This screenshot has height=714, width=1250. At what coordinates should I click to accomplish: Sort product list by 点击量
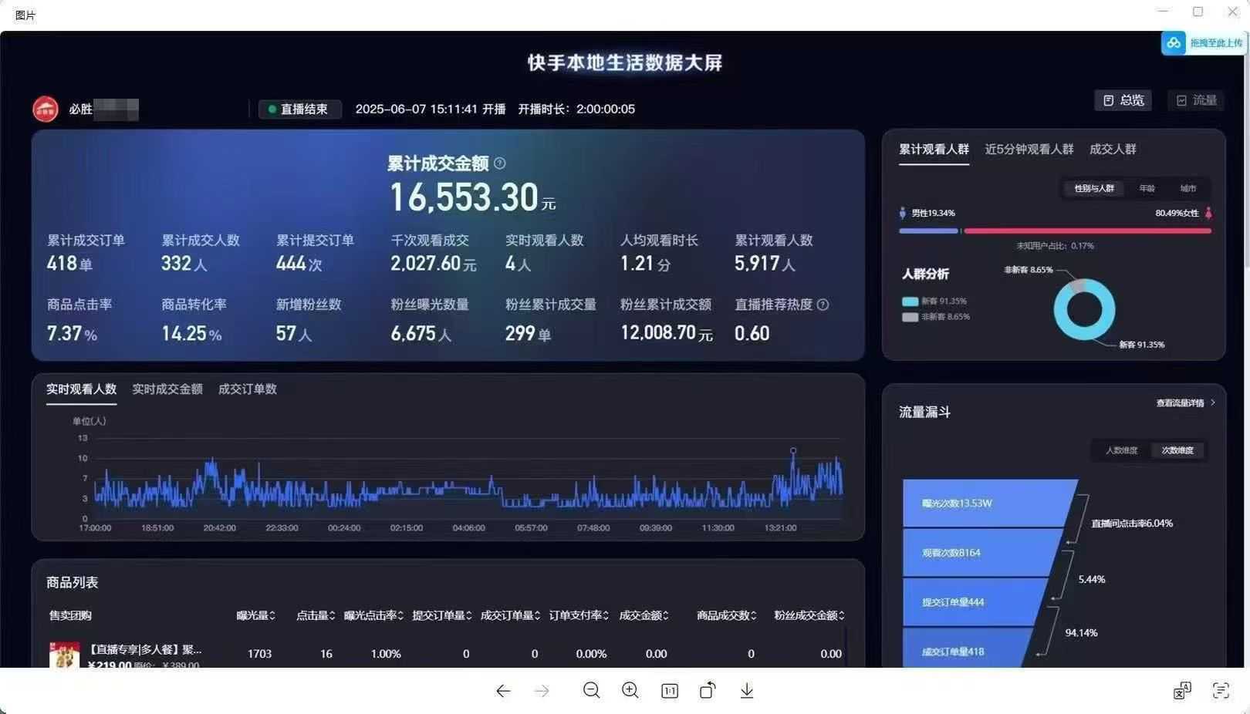(316, 615)
